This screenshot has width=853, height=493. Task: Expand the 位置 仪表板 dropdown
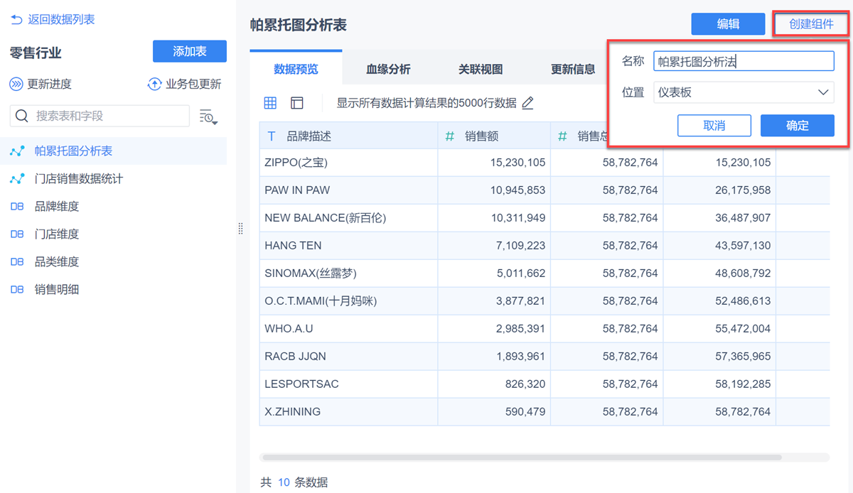tap(824, 92)
